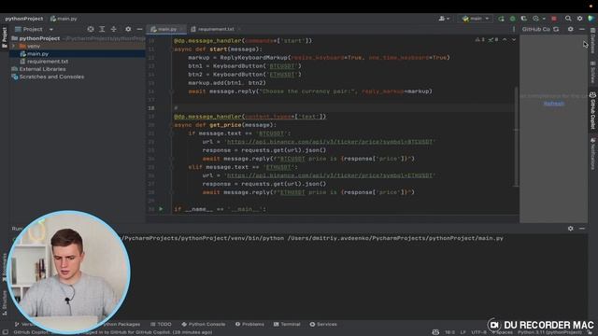Click Select Opened File target icon
This screenshot has height=336, width=598.
pyautogui.click(x=91, y=29)
